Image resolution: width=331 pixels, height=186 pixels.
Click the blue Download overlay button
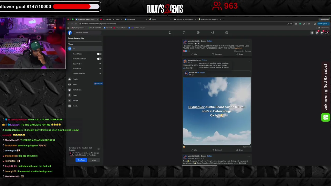98,83
